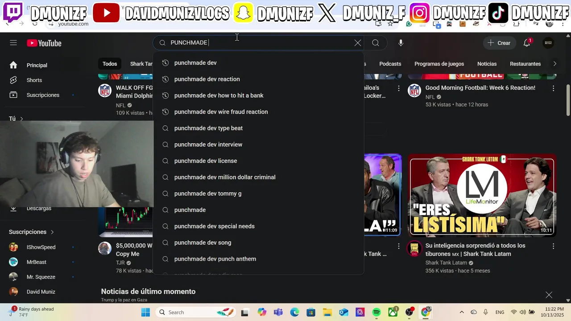Viewport: 571px width, 321px height.
Task: Select the Podcasts filter chip
Action: (x=390, y=64)
